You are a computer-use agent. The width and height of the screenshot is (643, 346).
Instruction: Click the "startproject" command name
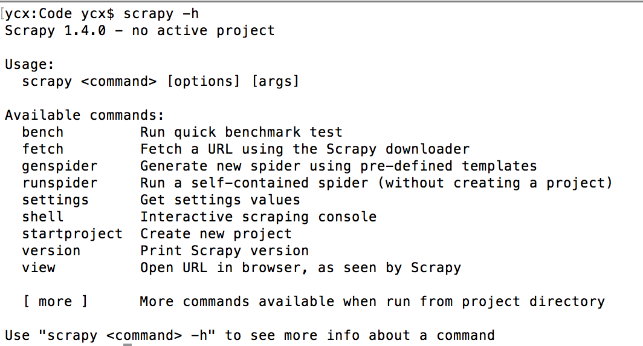point(73,233)
